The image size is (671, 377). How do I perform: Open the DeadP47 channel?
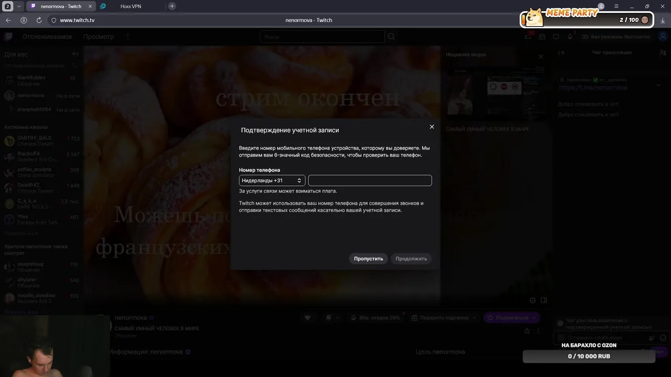[x=42, y=188]
